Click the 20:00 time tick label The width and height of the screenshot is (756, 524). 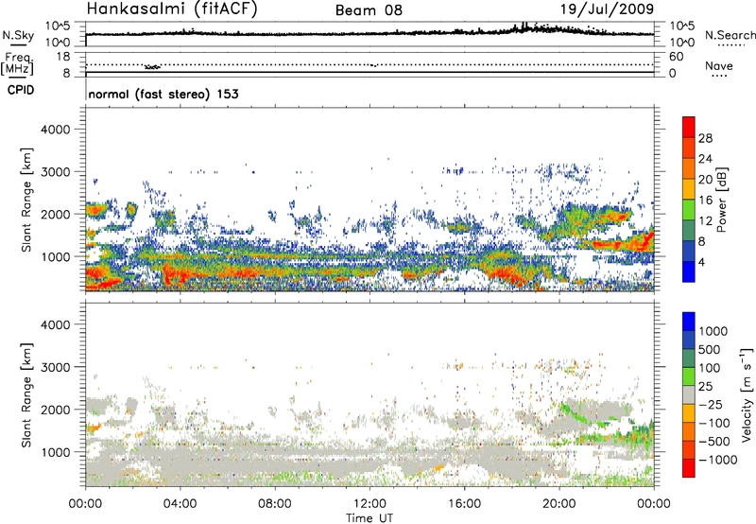tap(559, 504)
